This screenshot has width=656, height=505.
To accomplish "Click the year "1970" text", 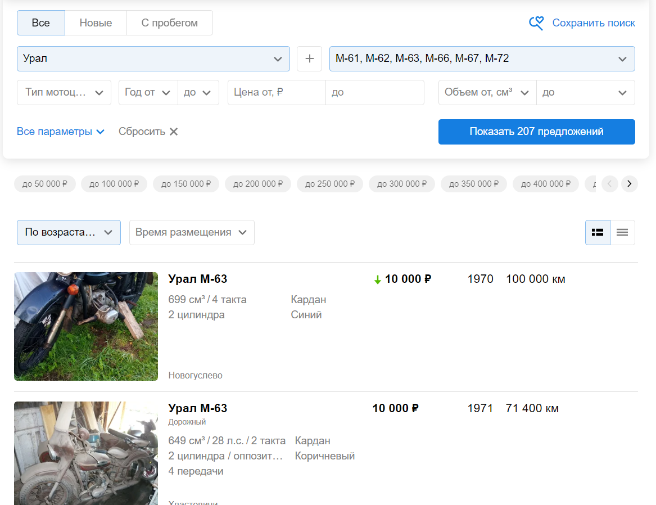I will [480, 279].
